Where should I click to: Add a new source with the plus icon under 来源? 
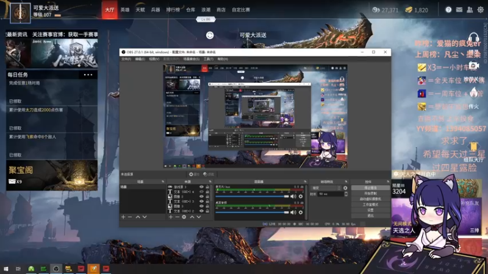pyautogui.click(x=171, y=217)
